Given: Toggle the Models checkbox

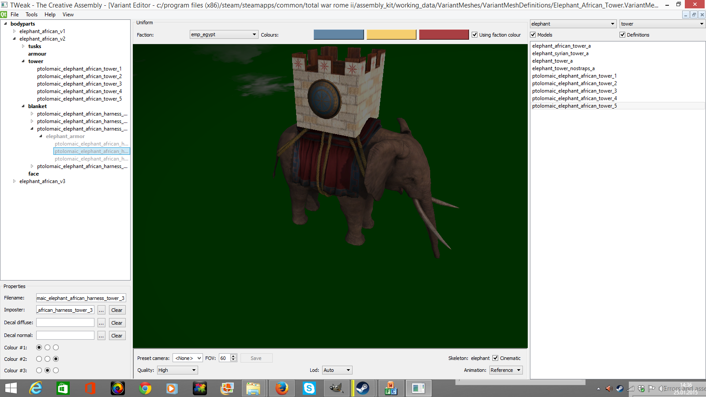Looking at the screenshot, I should coord(533,35).
